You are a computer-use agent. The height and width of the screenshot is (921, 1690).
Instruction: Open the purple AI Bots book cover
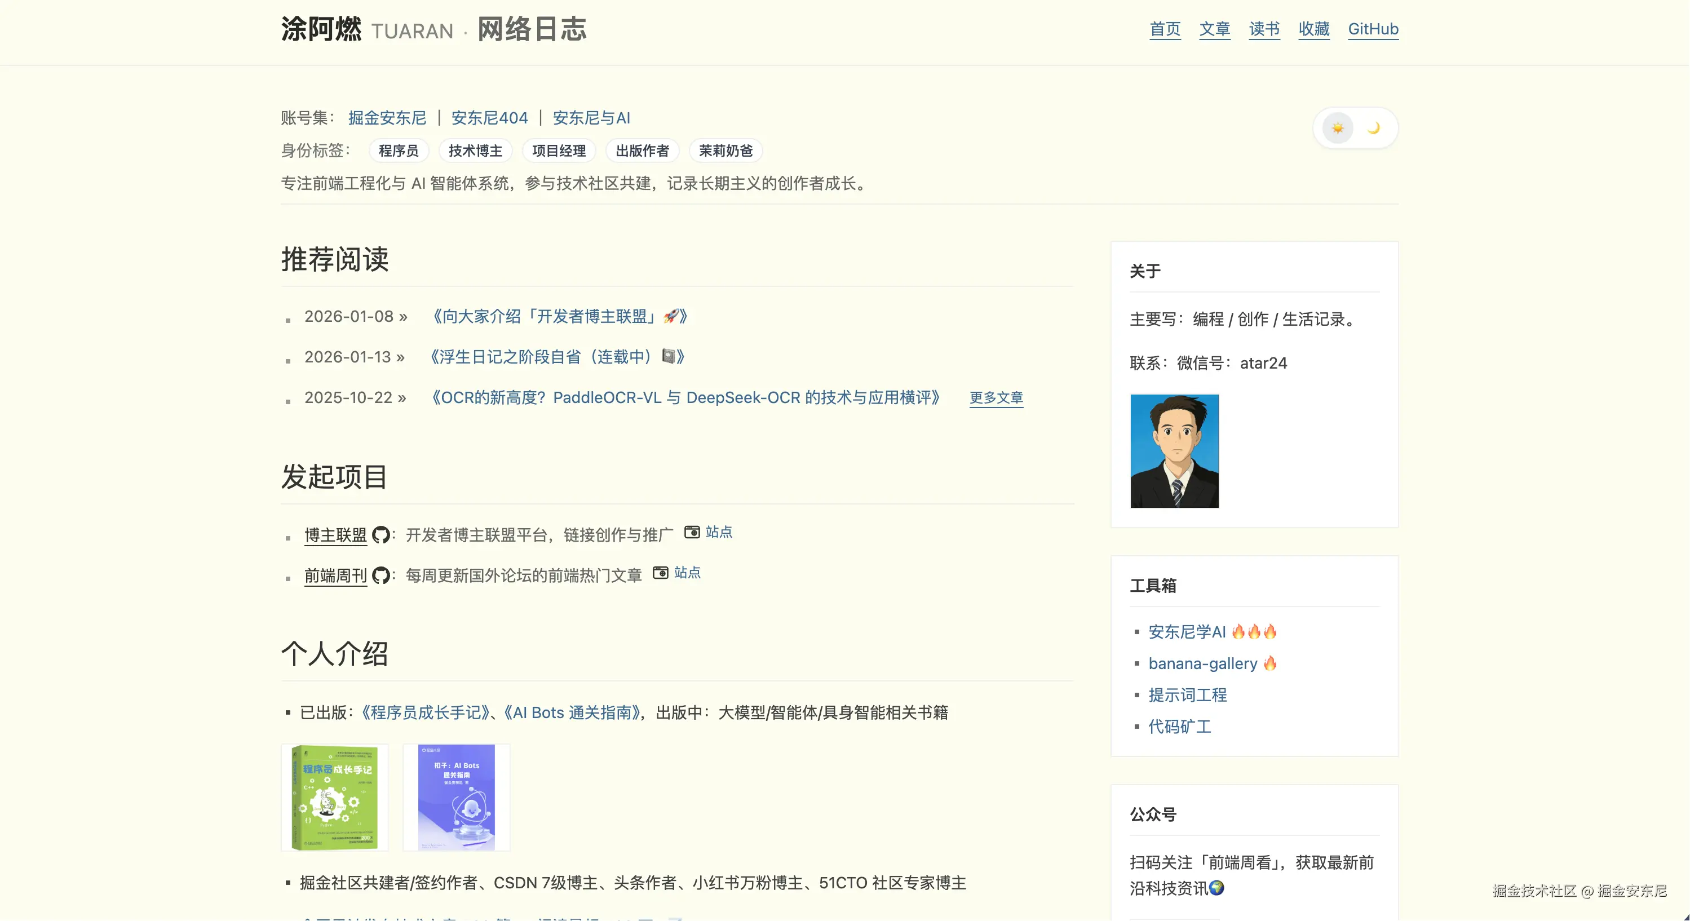(456, 797)
